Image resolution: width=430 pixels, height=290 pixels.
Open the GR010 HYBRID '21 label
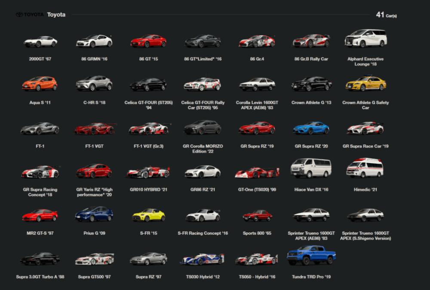(x=148, y=190)
